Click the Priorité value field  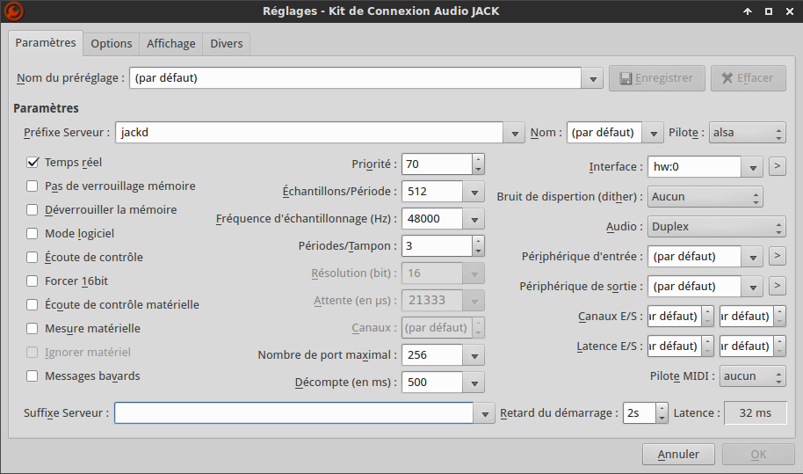[x=437, y=164]
